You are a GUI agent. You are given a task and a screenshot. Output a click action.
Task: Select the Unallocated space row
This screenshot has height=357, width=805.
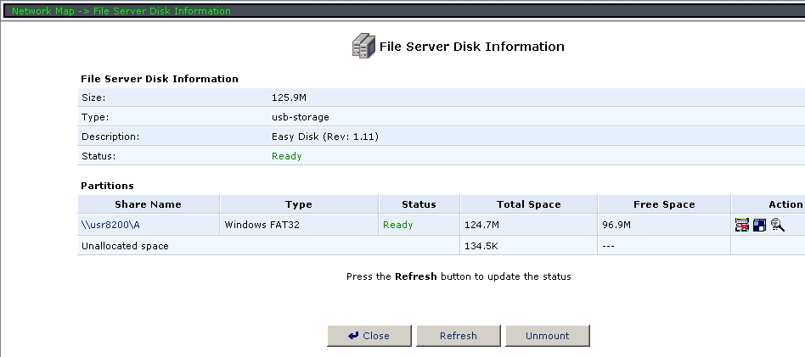point(125,246)
